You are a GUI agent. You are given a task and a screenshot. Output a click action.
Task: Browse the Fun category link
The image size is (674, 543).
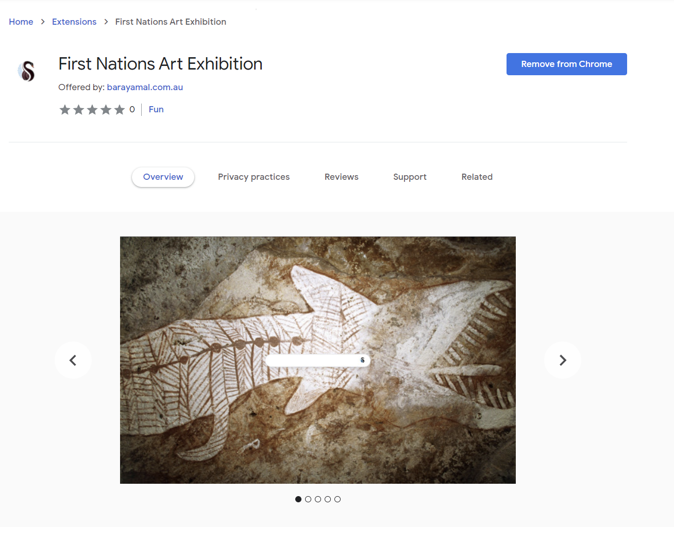[x=156, y=109]
